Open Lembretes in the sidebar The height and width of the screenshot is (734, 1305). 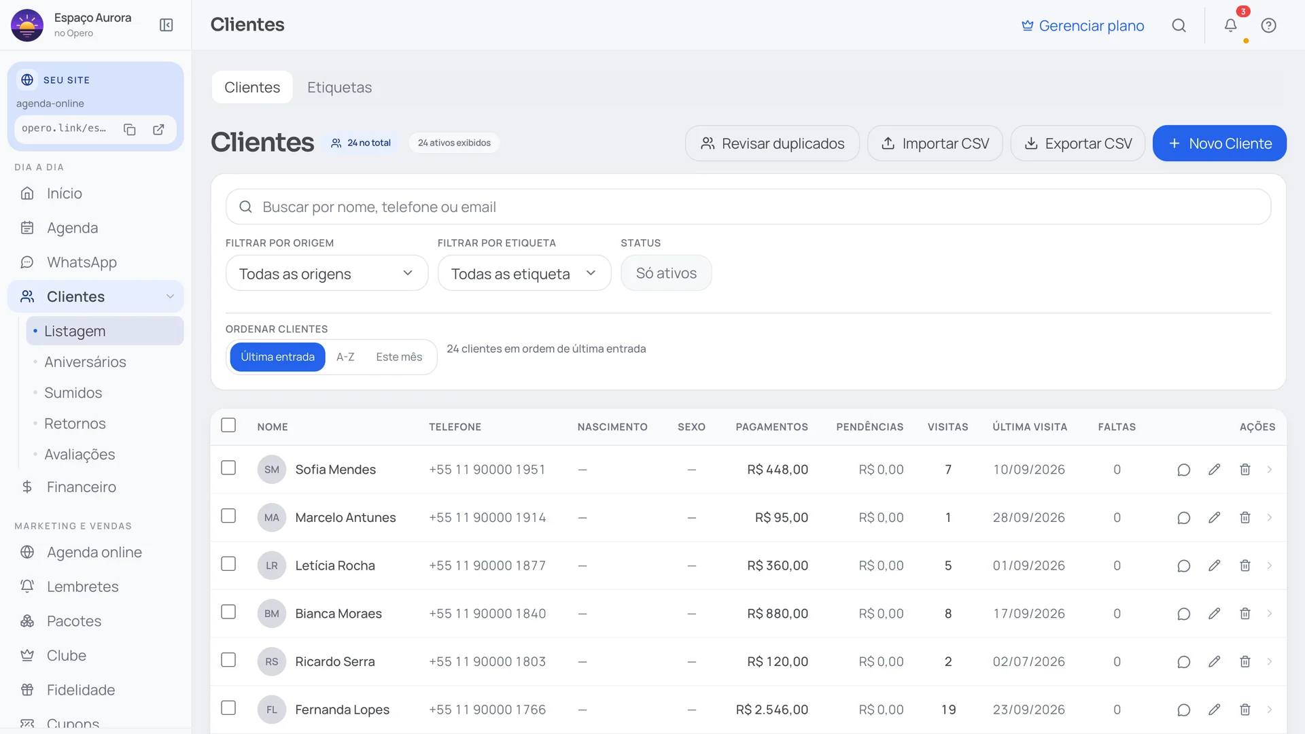pos(96,587)
